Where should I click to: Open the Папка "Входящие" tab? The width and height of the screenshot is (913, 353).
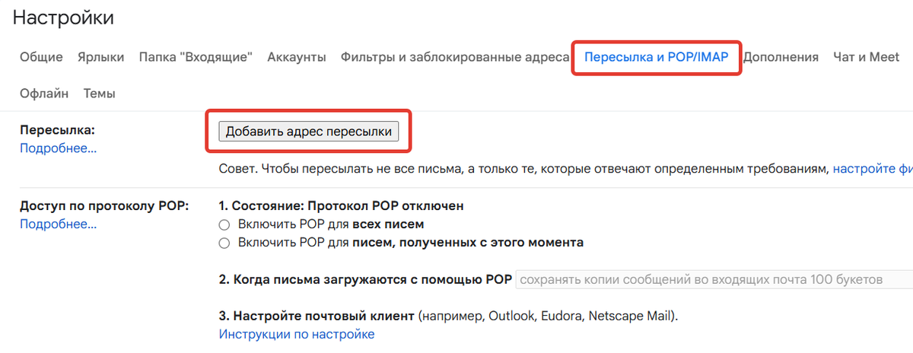196,57
